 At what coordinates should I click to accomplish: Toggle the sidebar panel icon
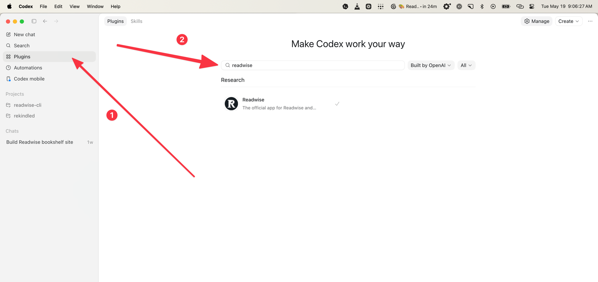(34, 21)
